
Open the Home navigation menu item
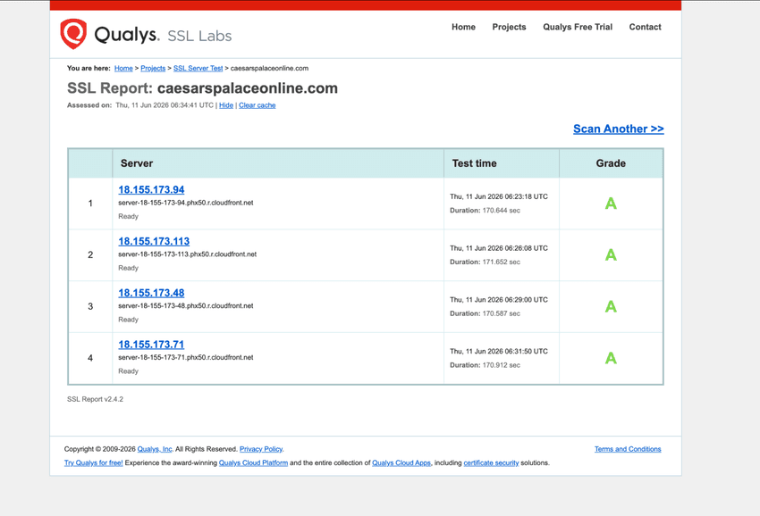click(x=463, y=27)
